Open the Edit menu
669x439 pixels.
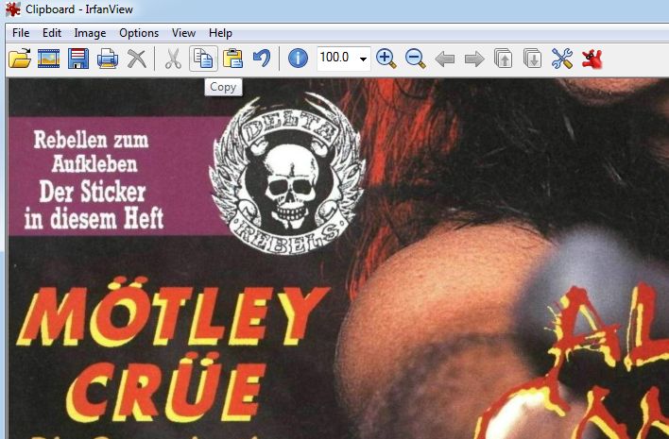(52, 33)
